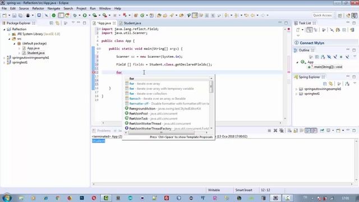This screenshot has width=359, height=202.
Task: Open the Refactor menu
Action: pyautogui.click(x=38, y=8)
